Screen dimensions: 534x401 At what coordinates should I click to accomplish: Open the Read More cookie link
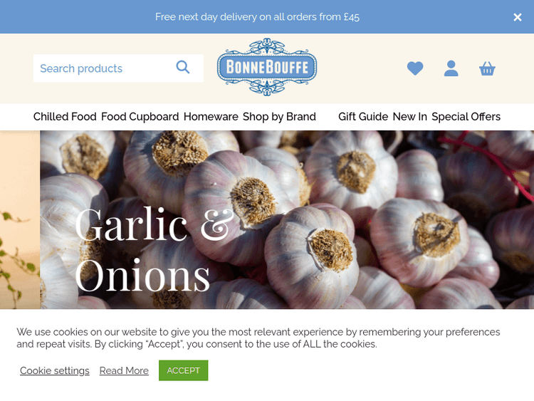click(124, 370)
